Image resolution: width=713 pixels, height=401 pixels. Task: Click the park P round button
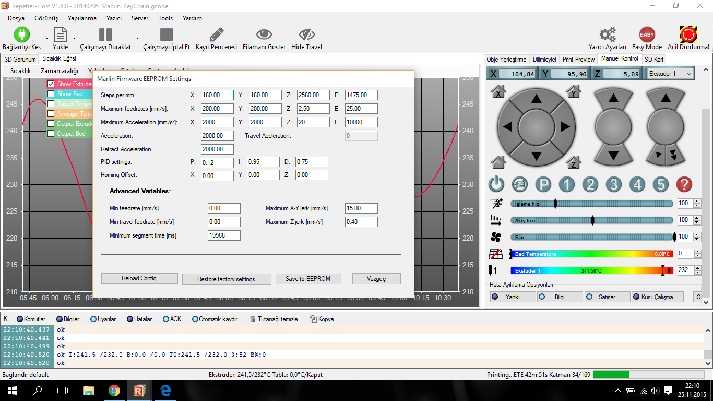pos(543,184)
